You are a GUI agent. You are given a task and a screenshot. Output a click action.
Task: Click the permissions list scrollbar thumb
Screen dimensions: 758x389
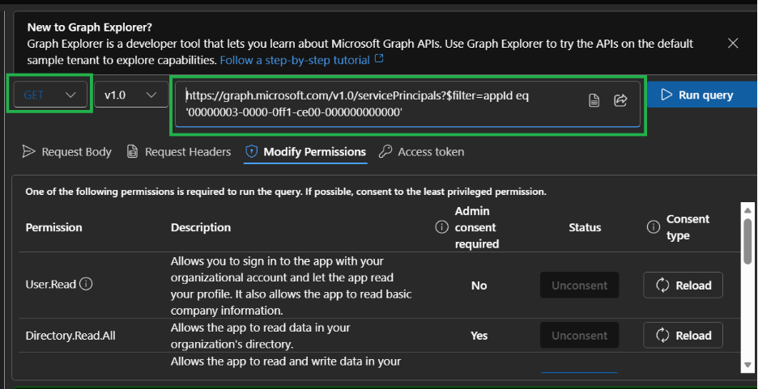click(x=747, y=240)
